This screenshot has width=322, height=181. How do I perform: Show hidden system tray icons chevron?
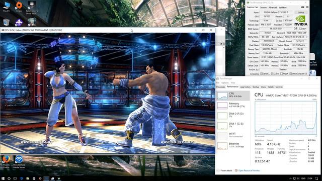[290, 178]
